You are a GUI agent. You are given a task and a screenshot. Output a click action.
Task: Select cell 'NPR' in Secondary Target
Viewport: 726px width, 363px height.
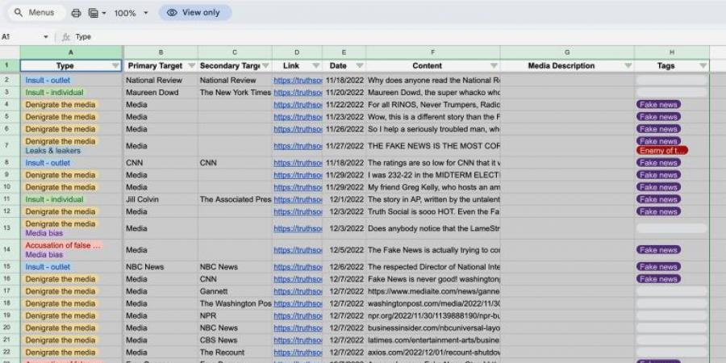pyautogui.click(x=235, y=315)
